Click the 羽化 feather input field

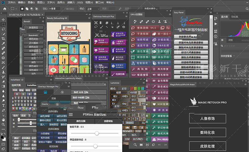(x=55, y=9)
